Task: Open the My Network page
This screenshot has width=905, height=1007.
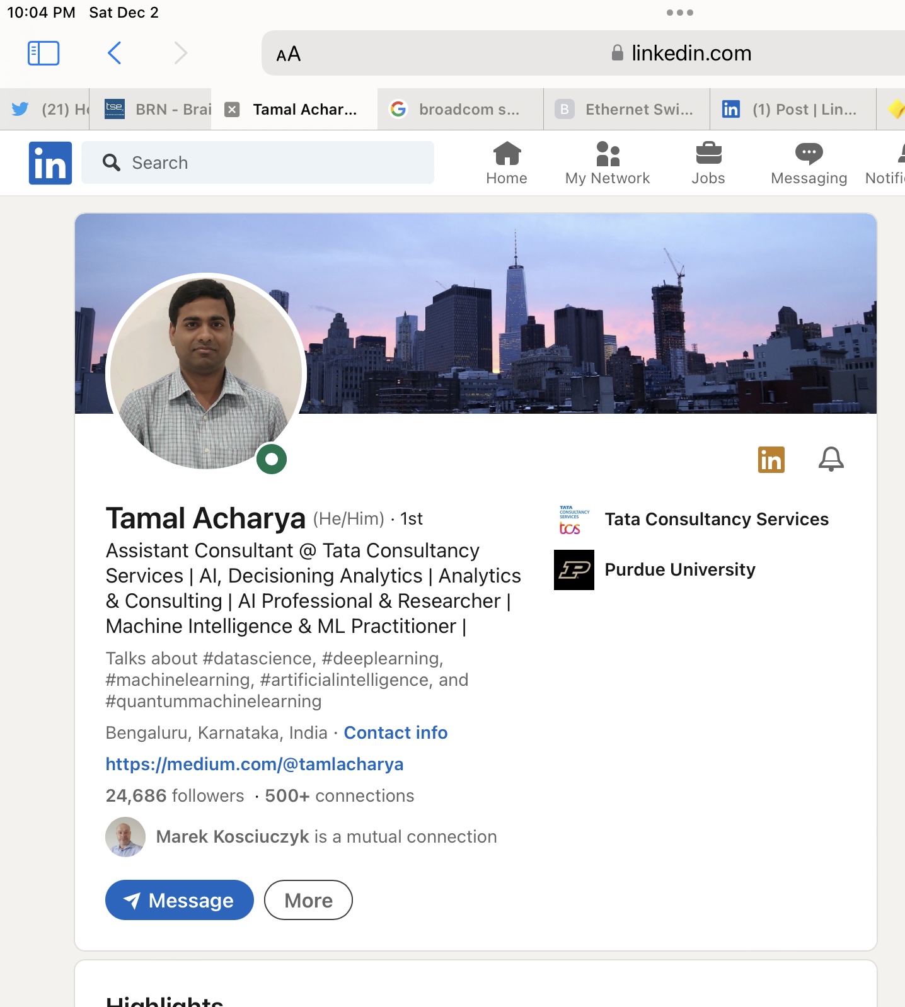Action: pyautogui.click(x=607, y=163)
